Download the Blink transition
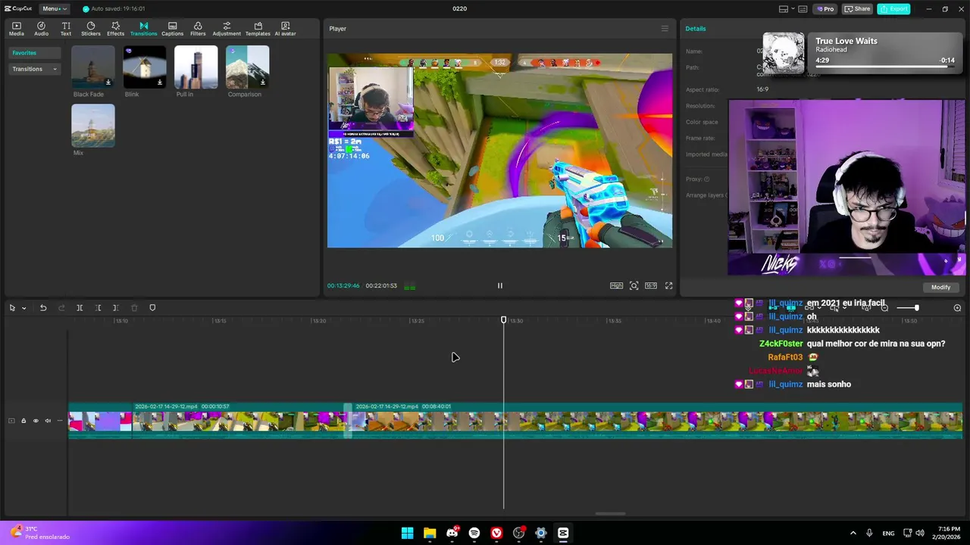The image size is (970, 545). 160,82
